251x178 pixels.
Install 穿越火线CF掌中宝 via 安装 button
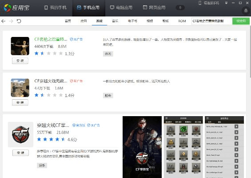coord(20,153)
